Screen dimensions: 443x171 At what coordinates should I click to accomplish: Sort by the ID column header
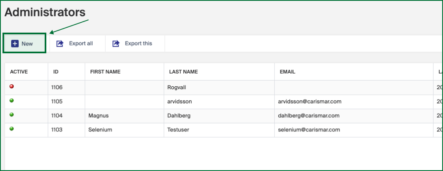coord(56,72)
